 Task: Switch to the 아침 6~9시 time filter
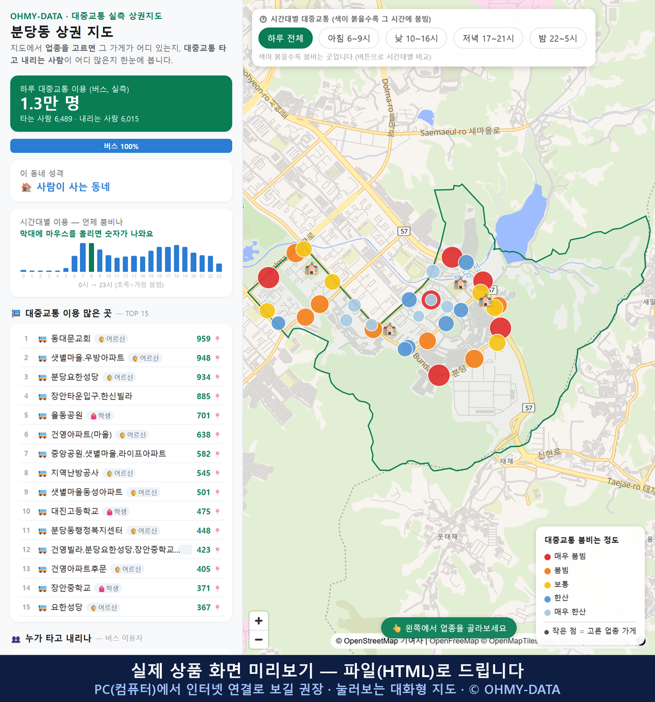349,38
